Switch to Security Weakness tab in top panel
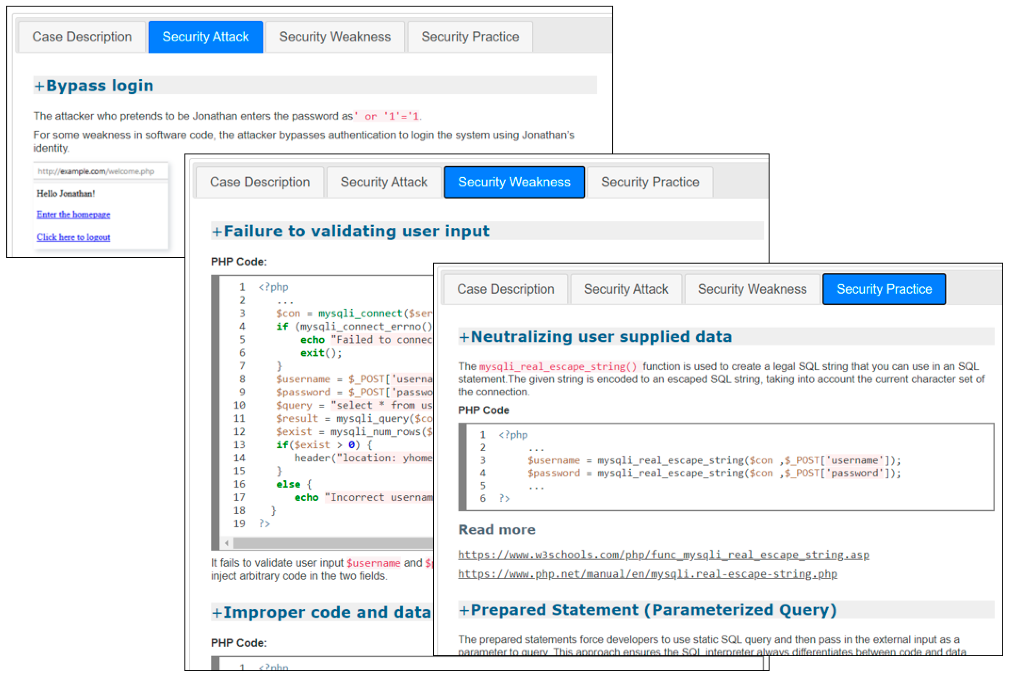Screen dimensions: 1011x680 tap(335, 37)
